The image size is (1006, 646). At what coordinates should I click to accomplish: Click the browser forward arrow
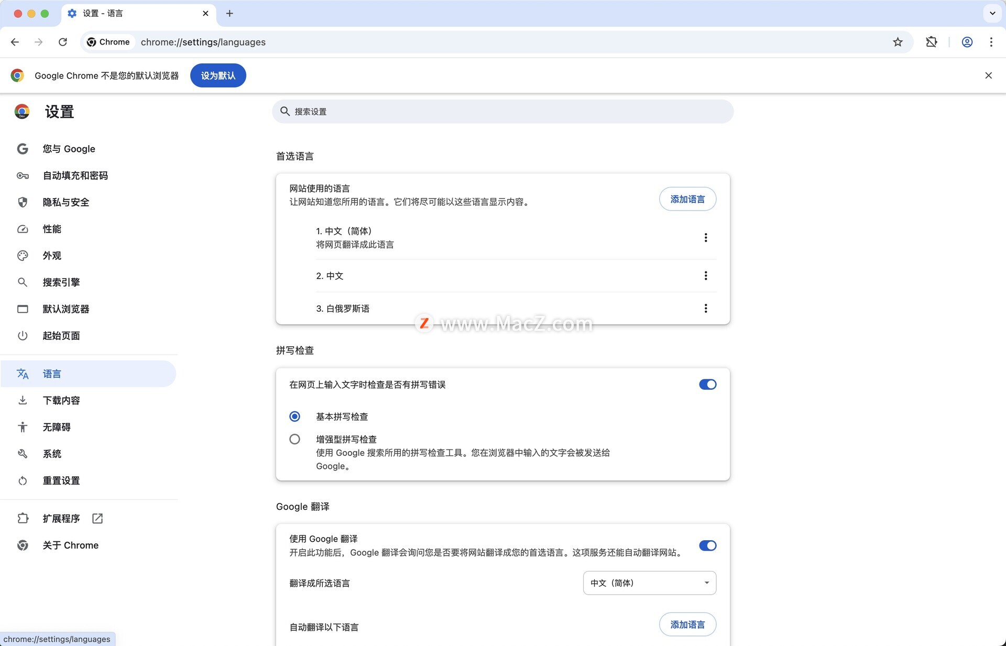click(38, 42)
